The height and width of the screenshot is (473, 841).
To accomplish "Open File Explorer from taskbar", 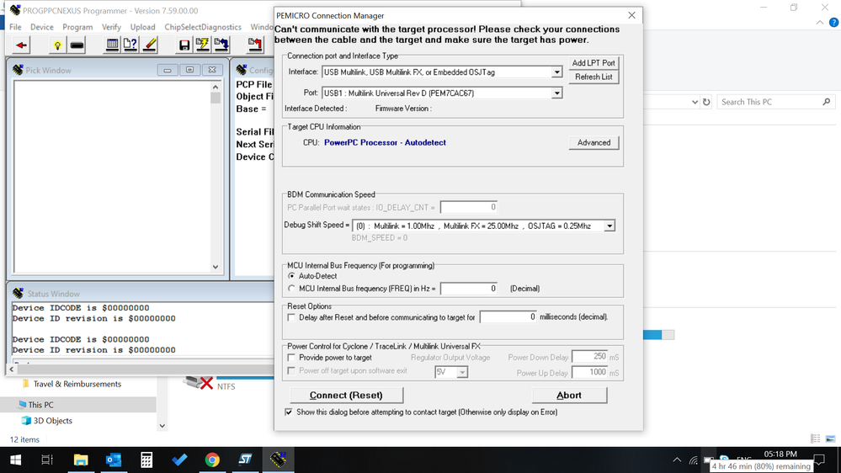I will (81, 460).
